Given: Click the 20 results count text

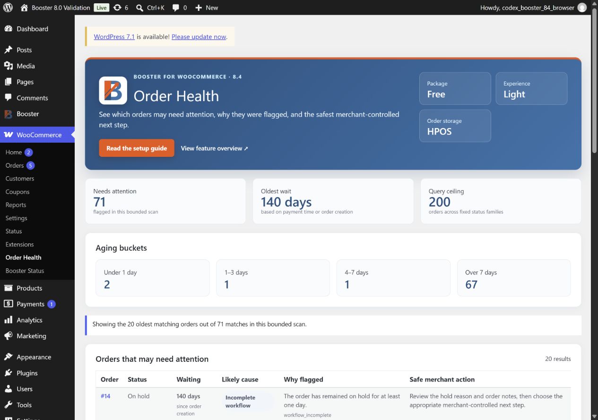Looking at the screenshot, I should (558, 359).
